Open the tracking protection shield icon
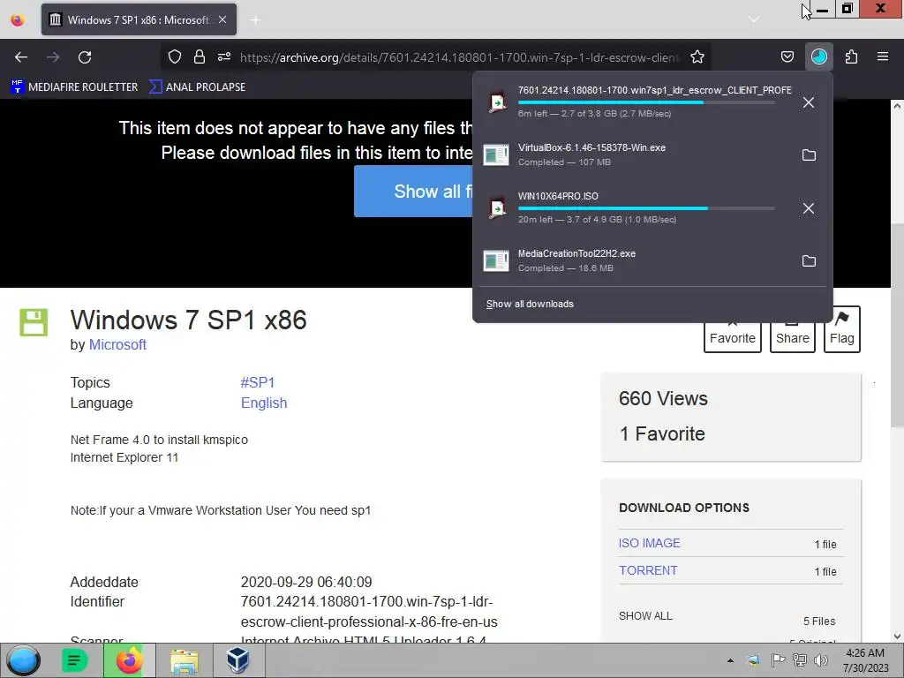The height and width of the screenshot is (678, 904). [175, 56]
